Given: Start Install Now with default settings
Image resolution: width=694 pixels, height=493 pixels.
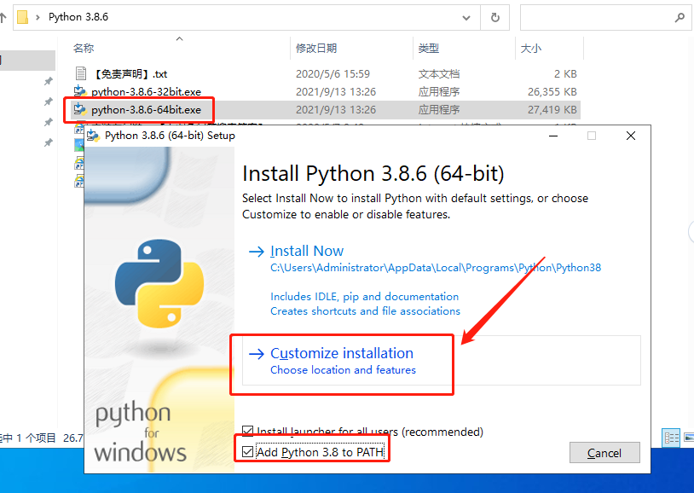Looking at the screenshot, I should (307, 251).
